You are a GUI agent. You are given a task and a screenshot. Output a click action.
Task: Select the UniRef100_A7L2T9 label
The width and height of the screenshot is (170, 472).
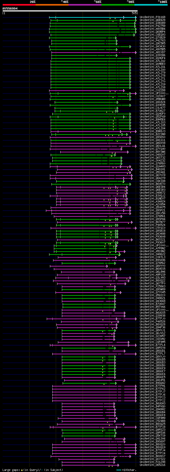(x=152, y=73)
